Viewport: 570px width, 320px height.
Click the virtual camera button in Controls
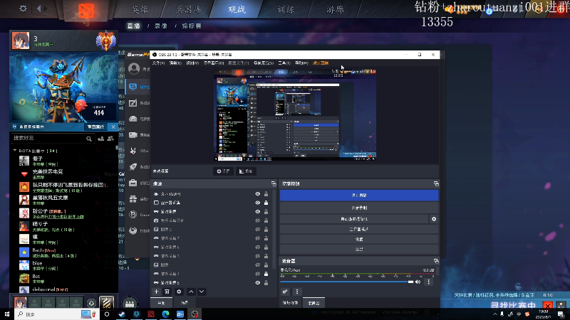[354, 219]
